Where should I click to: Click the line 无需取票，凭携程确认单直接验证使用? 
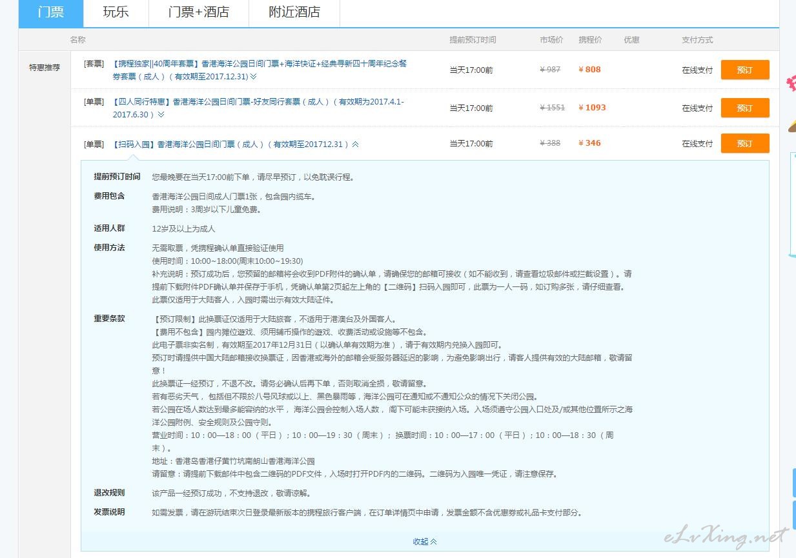point(218,248)
